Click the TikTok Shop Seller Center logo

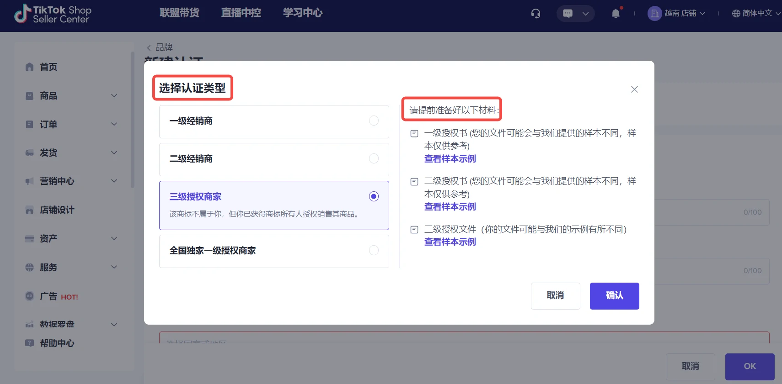[x=53, y=14]
